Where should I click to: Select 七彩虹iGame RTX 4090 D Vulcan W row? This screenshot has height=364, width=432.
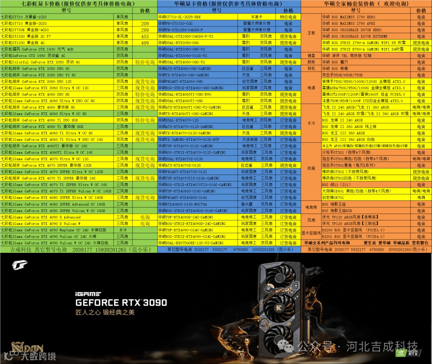click(x=78, y=224)
